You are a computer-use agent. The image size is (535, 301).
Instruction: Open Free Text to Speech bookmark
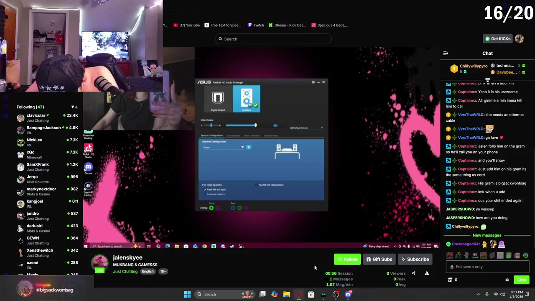pyautogui.click(x=222, y=25)
